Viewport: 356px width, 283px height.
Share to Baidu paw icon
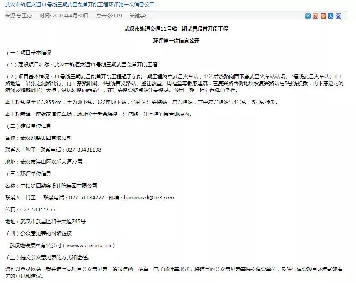point(338,16)
